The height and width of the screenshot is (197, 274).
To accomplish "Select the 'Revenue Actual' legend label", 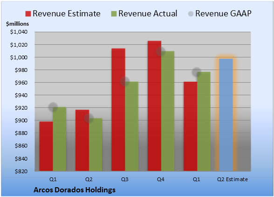I will click(148, 14).
